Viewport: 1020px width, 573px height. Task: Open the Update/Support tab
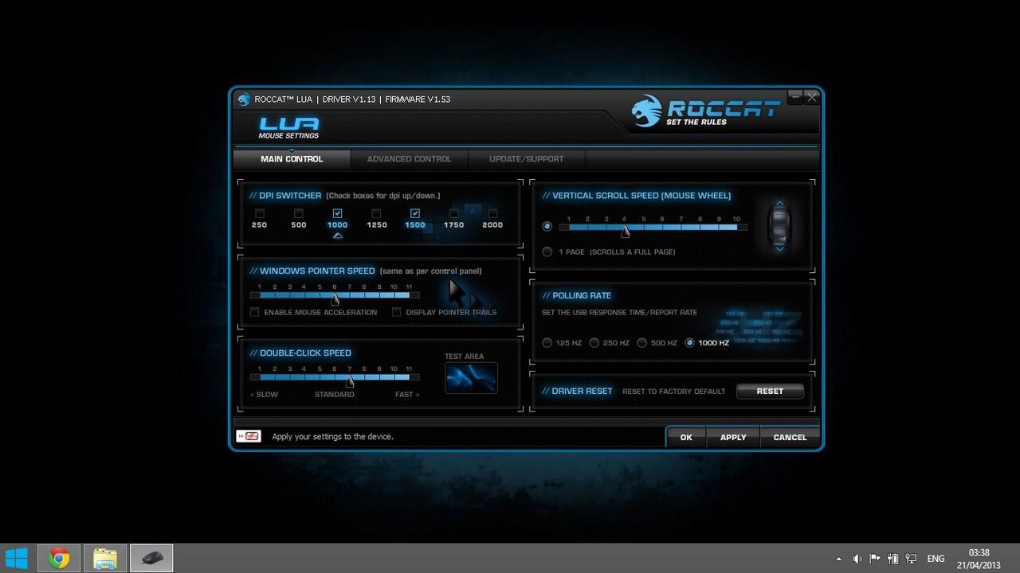(526, 159)
